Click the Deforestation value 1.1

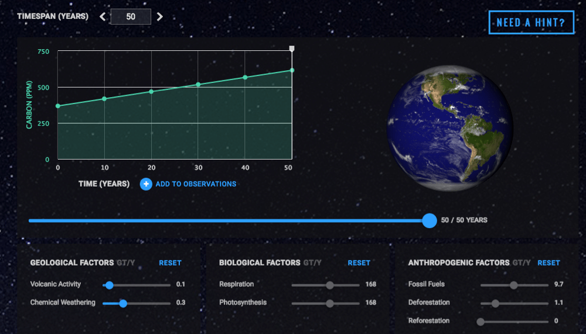[558, 302]
